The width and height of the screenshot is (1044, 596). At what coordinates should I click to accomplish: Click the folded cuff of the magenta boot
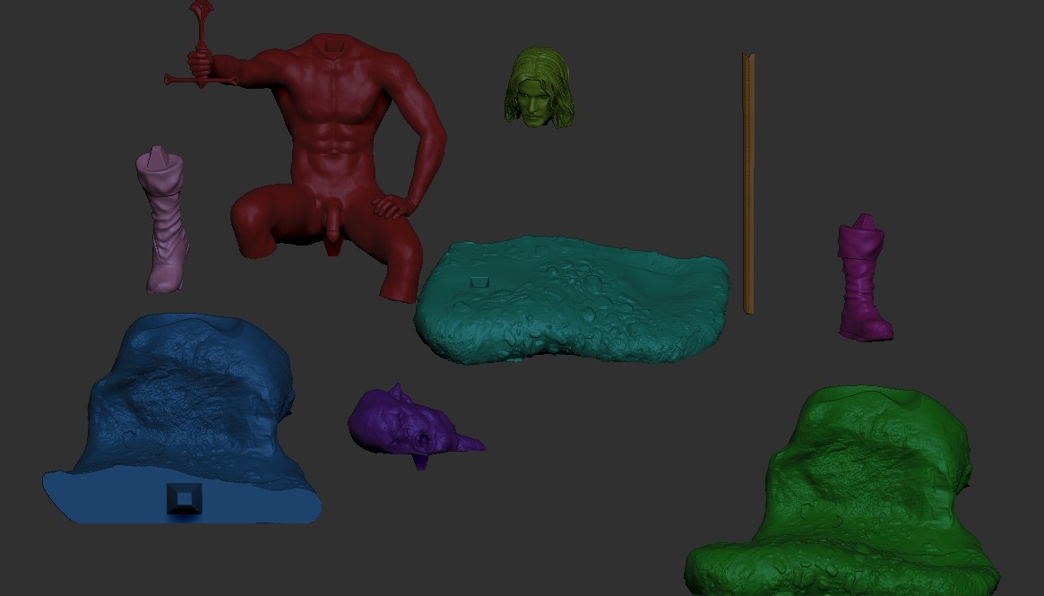pos(863,242)
